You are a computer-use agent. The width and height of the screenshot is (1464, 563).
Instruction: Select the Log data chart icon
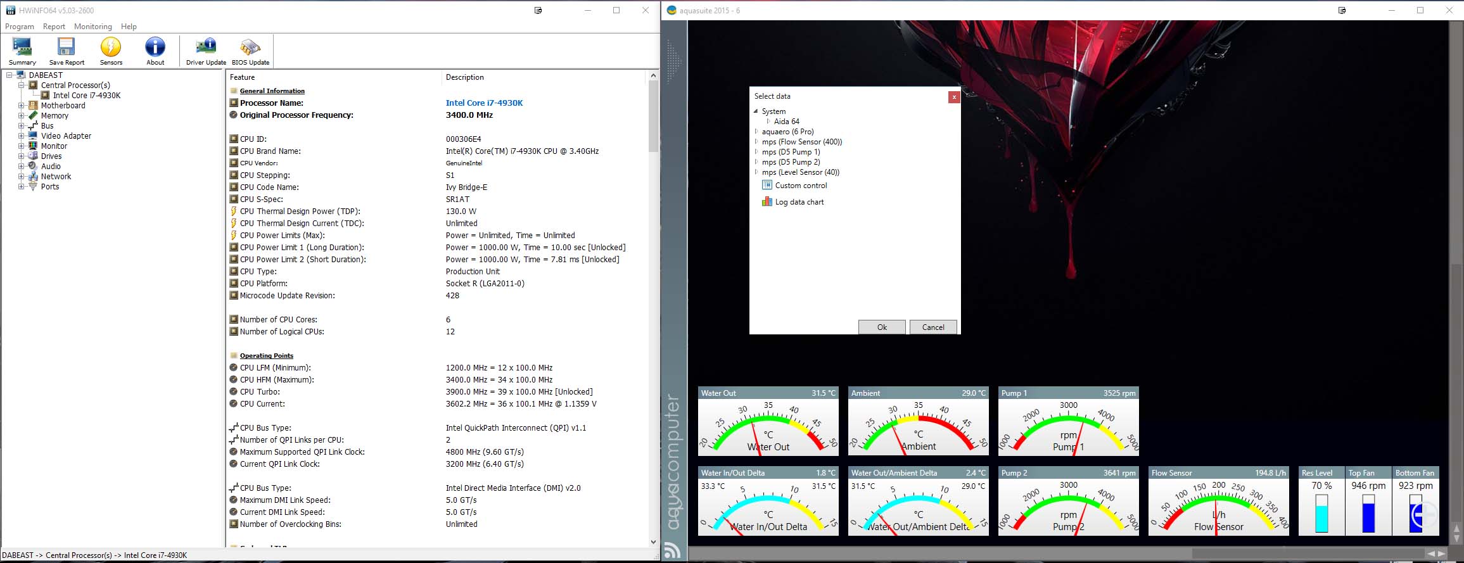(767, 202)
